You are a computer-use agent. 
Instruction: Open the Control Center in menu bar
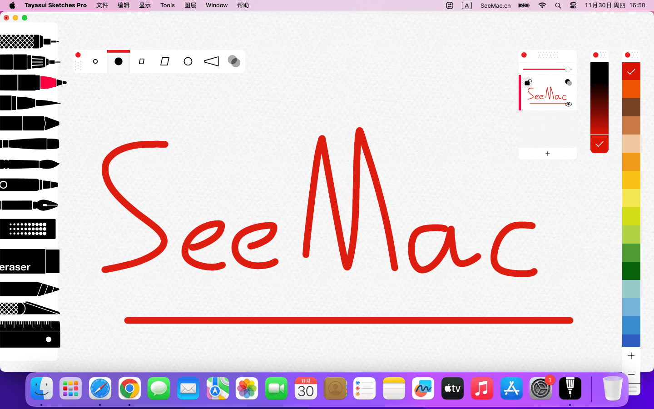[x=573, y=5]
